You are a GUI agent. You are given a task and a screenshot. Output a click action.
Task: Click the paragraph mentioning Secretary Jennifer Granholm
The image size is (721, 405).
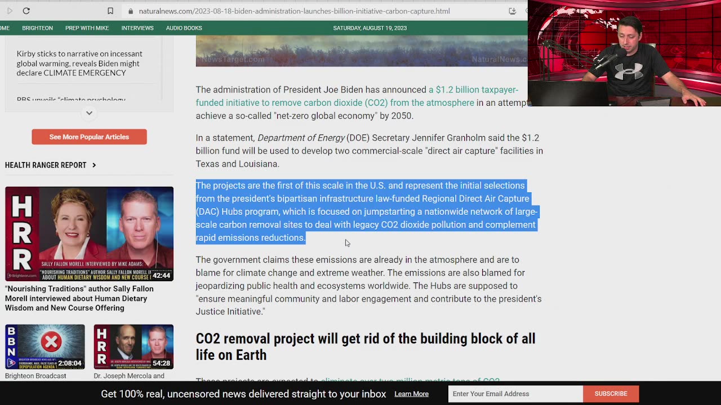point(369,151)
